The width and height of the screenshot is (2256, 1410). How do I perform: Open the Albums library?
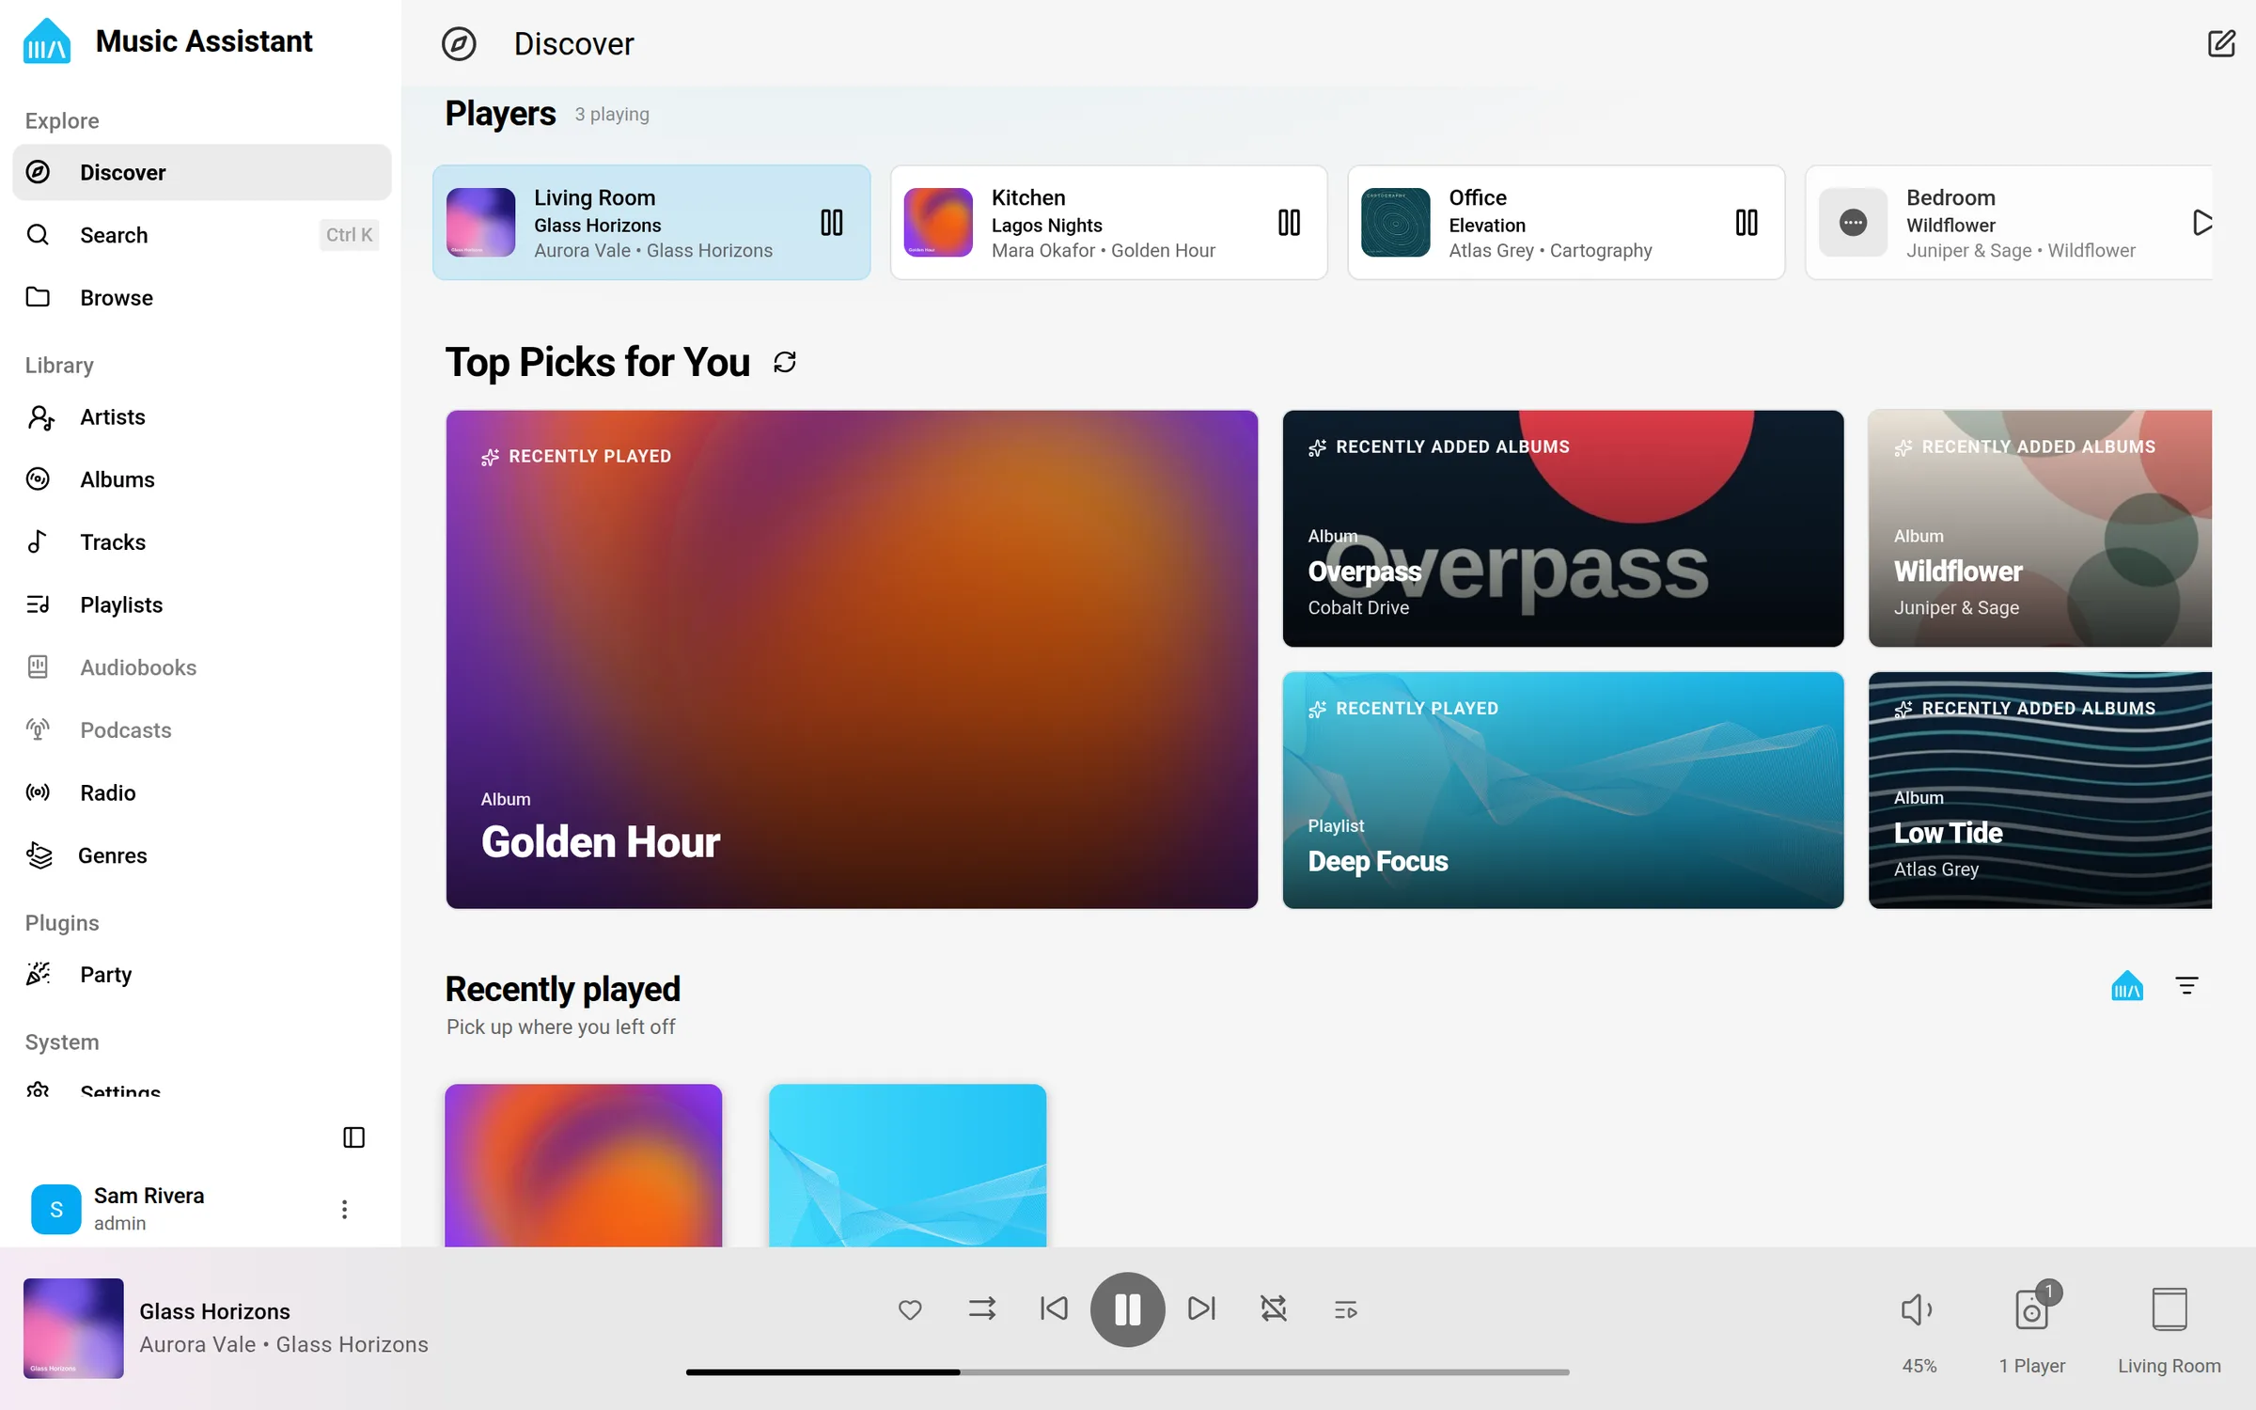(x=201, y=479)
